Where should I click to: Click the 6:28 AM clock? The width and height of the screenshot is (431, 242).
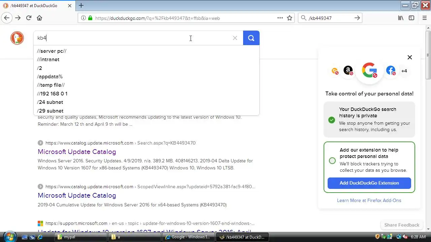418,237
